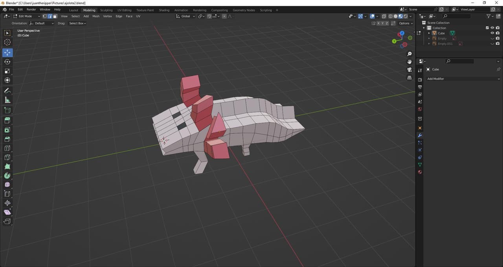Collapse the Collection in outliner
Viewport: 503px width, 267px height.
coord(424,28)
